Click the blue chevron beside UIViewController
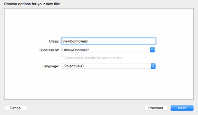Screen dimensions: 198x115 (152, 50)
